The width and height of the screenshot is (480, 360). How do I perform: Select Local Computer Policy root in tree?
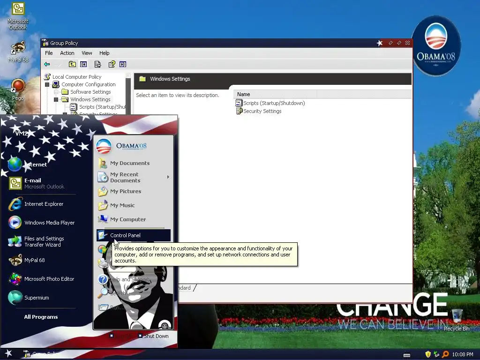tap(76, 77)
